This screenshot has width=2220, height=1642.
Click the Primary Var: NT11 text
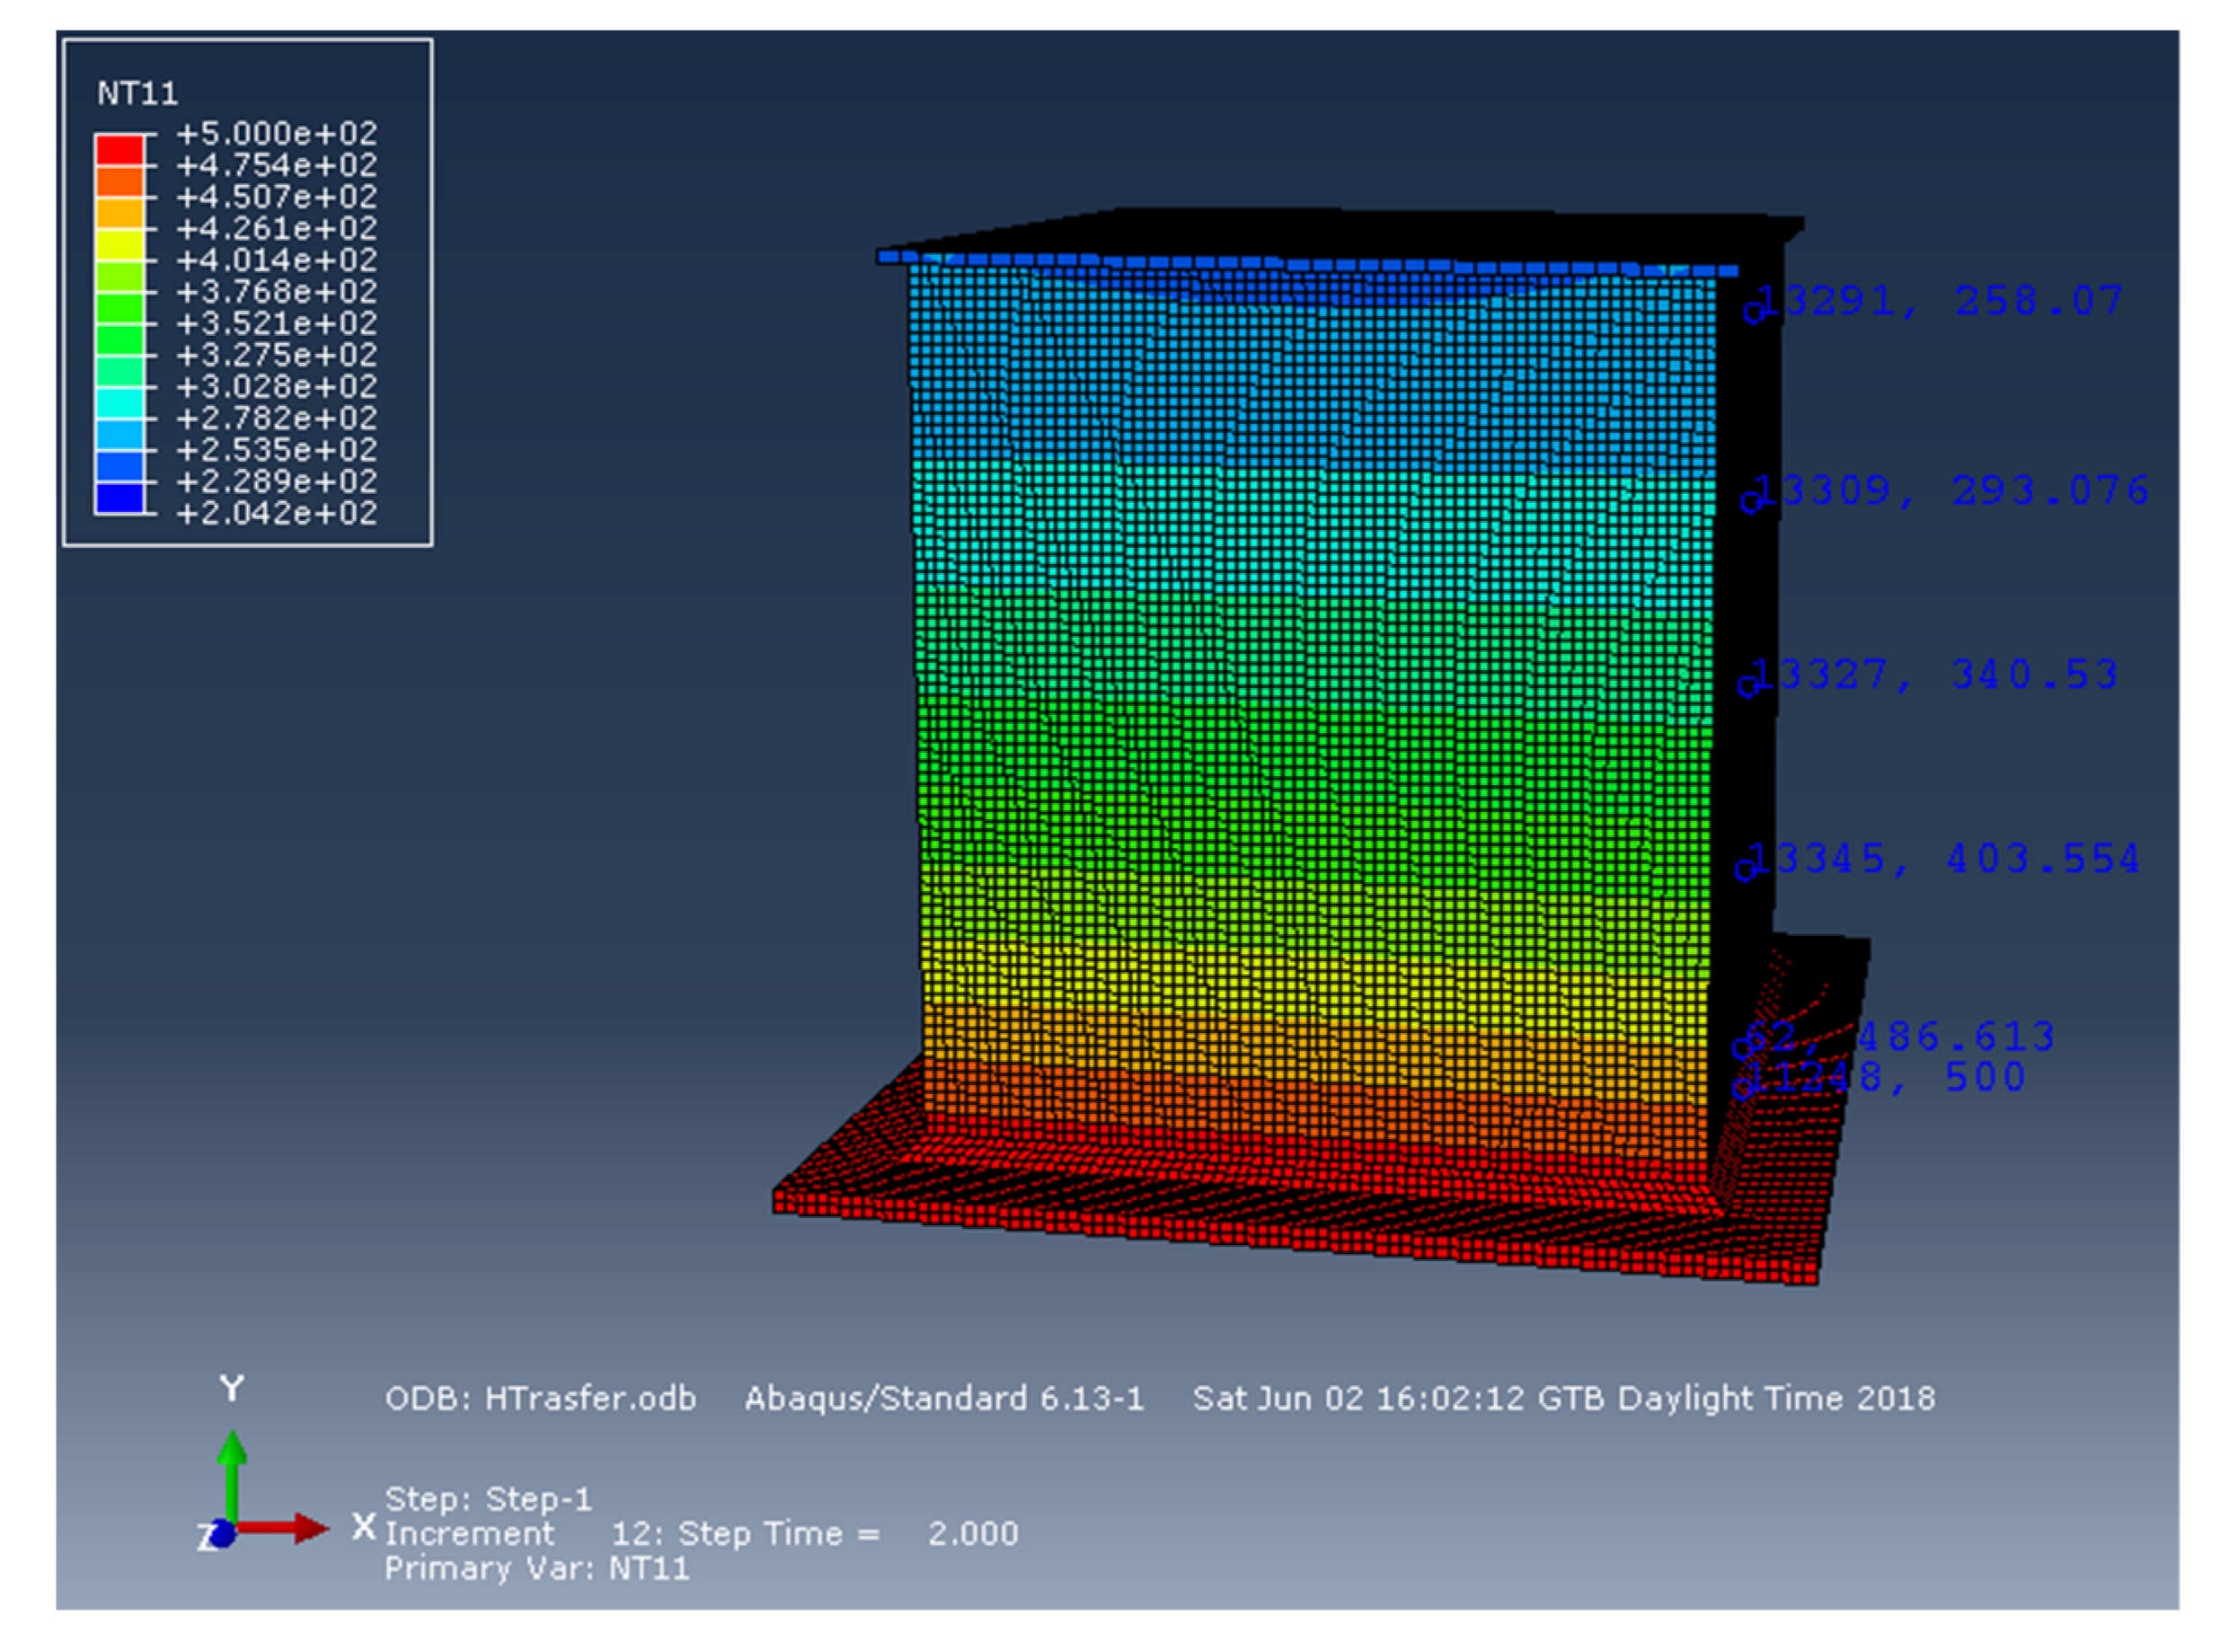[x=537, y=1568]
